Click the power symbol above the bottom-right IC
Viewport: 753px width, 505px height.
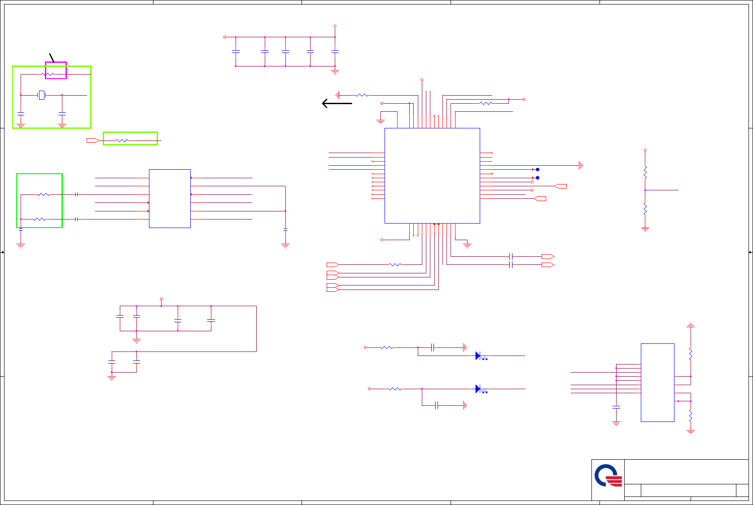pos(691,325)
